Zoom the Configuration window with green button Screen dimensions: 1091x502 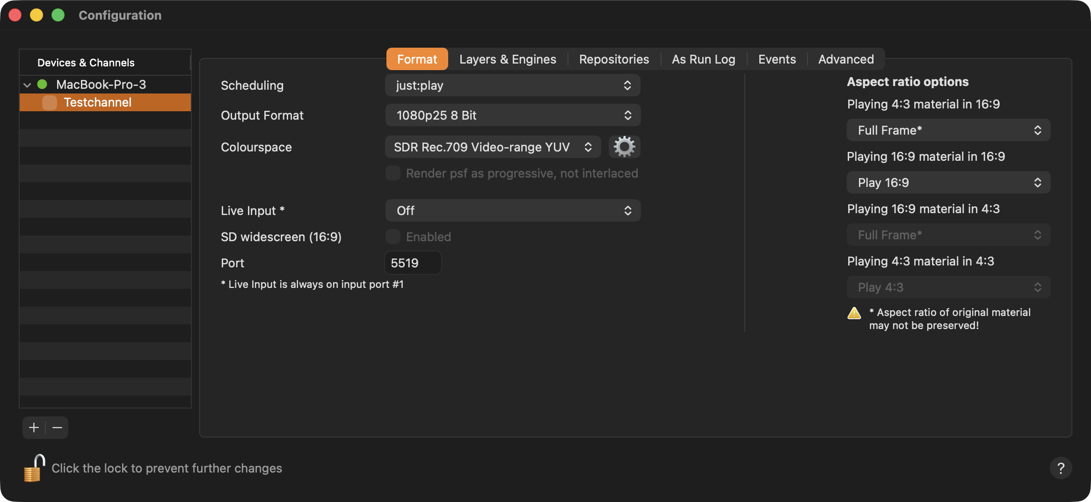click(58, 15)
